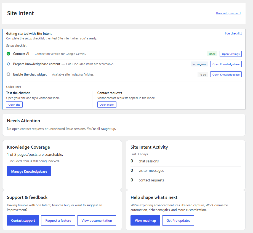Click the To do status badge
Screen dimensions: 253x233
(x=203, y=74)
